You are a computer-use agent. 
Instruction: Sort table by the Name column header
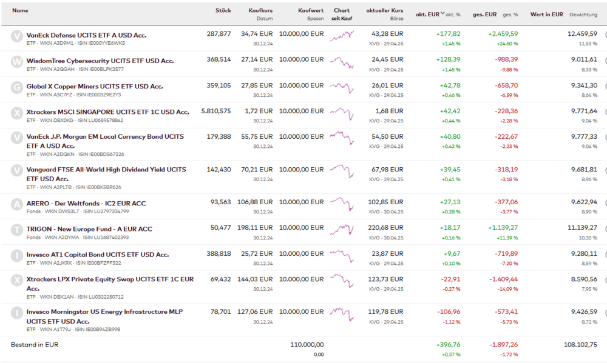(20, 11)
